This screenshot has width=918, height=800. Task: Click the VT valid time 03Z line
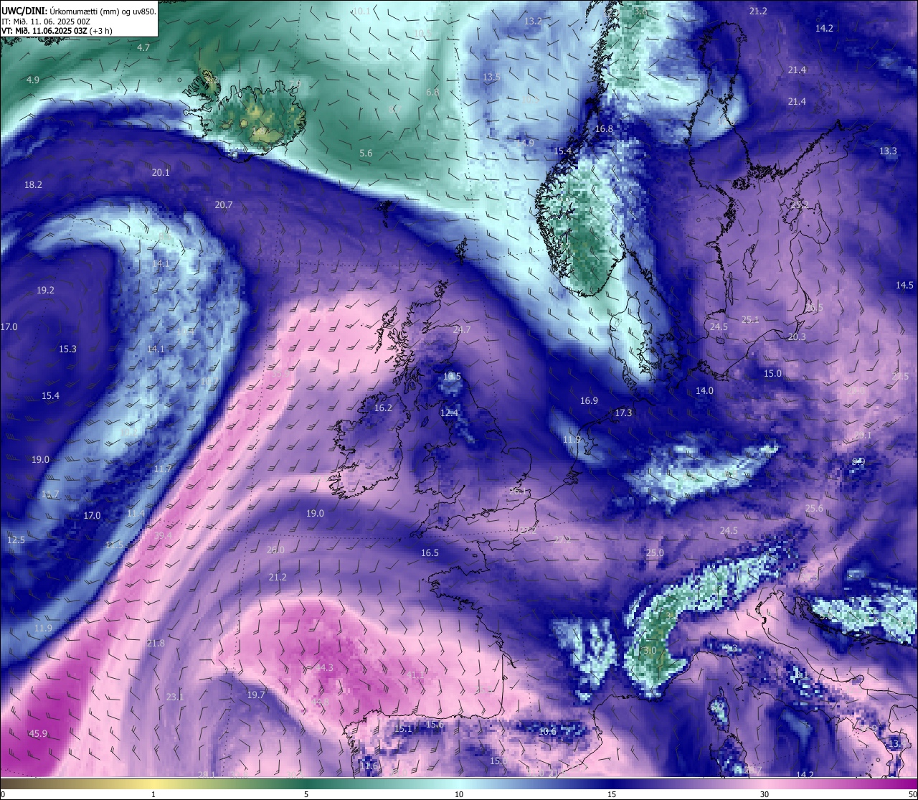pos(57,31)
